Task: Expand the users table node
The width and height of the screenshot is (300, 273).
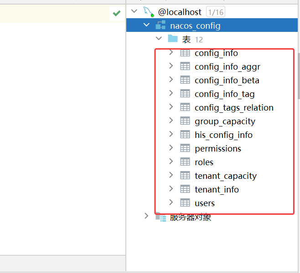Action: click(x=171, y=202)
